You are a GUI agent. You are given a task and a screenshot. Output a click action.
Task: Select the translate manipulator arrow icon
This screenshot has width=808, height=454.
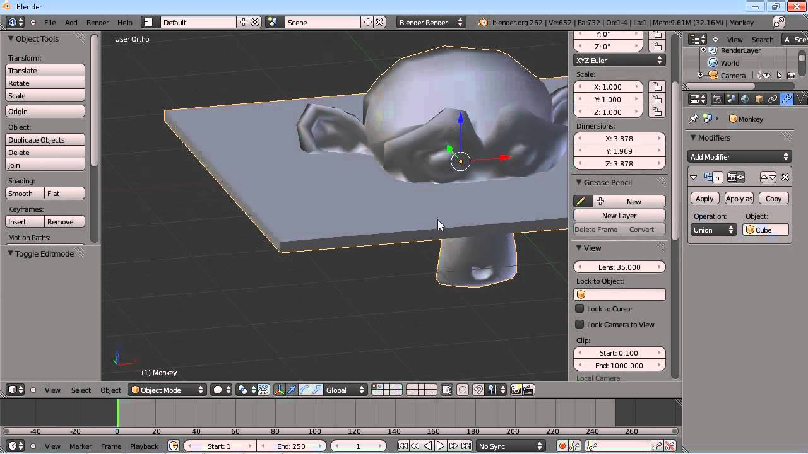tap(292, 390)
